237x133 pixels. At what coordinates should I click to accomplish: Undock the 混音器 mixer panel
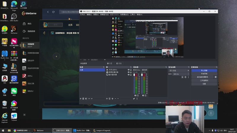pyautogui.click(x=166, y=67)
